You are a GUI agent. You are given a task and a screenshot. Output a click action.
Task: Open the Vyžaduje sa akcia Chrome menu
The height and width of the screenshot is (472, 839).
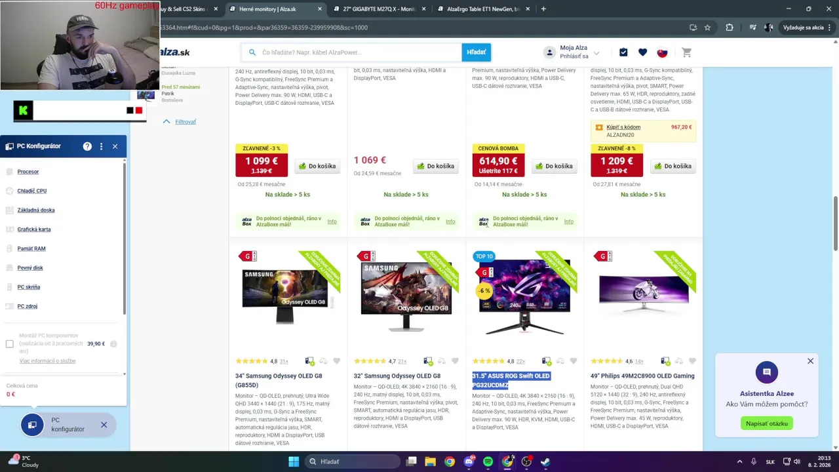point(806,28)
